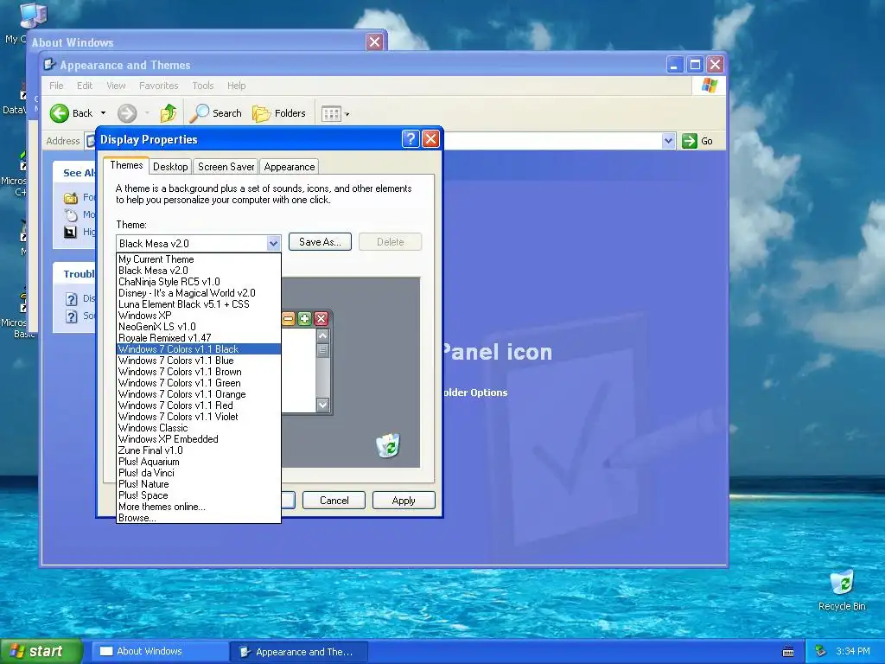This screenshot has width=885, height=664.
Task: Open the Views icon in toolbar
Action: (x=331, y=114)
